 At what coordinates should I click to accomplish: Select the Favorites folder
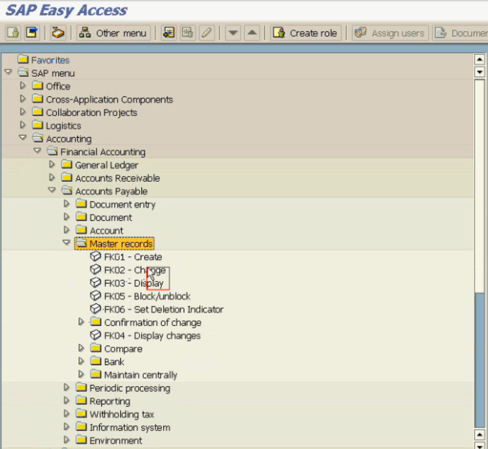point(43,60)
